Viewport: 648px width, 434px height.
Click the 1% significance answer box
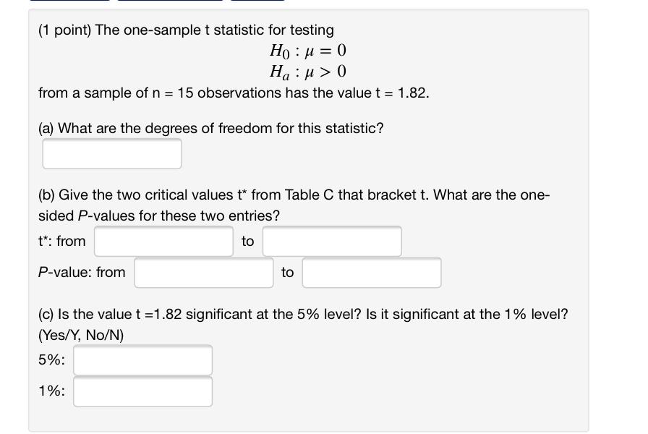click(142, 391)
